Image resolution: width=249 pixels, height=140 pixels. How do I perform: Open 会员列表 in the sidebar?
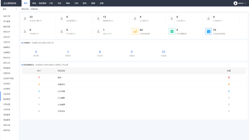pyautogui.click(x=7, y=94)
